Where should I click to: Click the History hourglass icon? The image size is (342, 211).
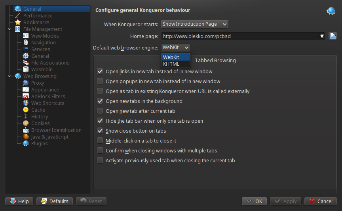(26, 117)
